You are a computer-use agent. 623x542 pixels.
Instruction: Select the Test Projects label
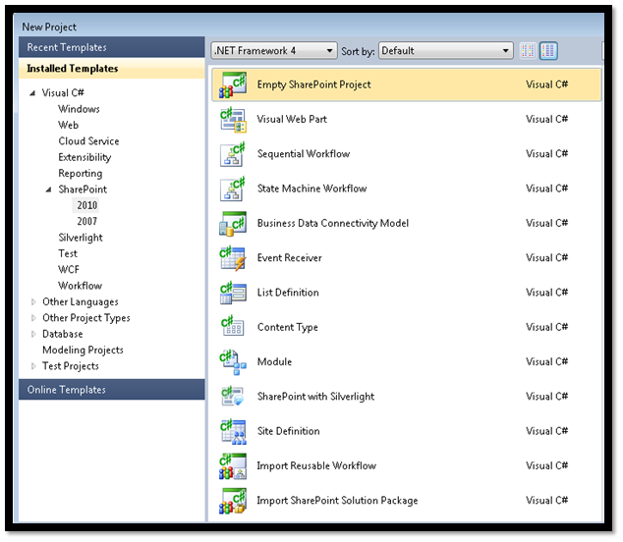coord(71,366)
